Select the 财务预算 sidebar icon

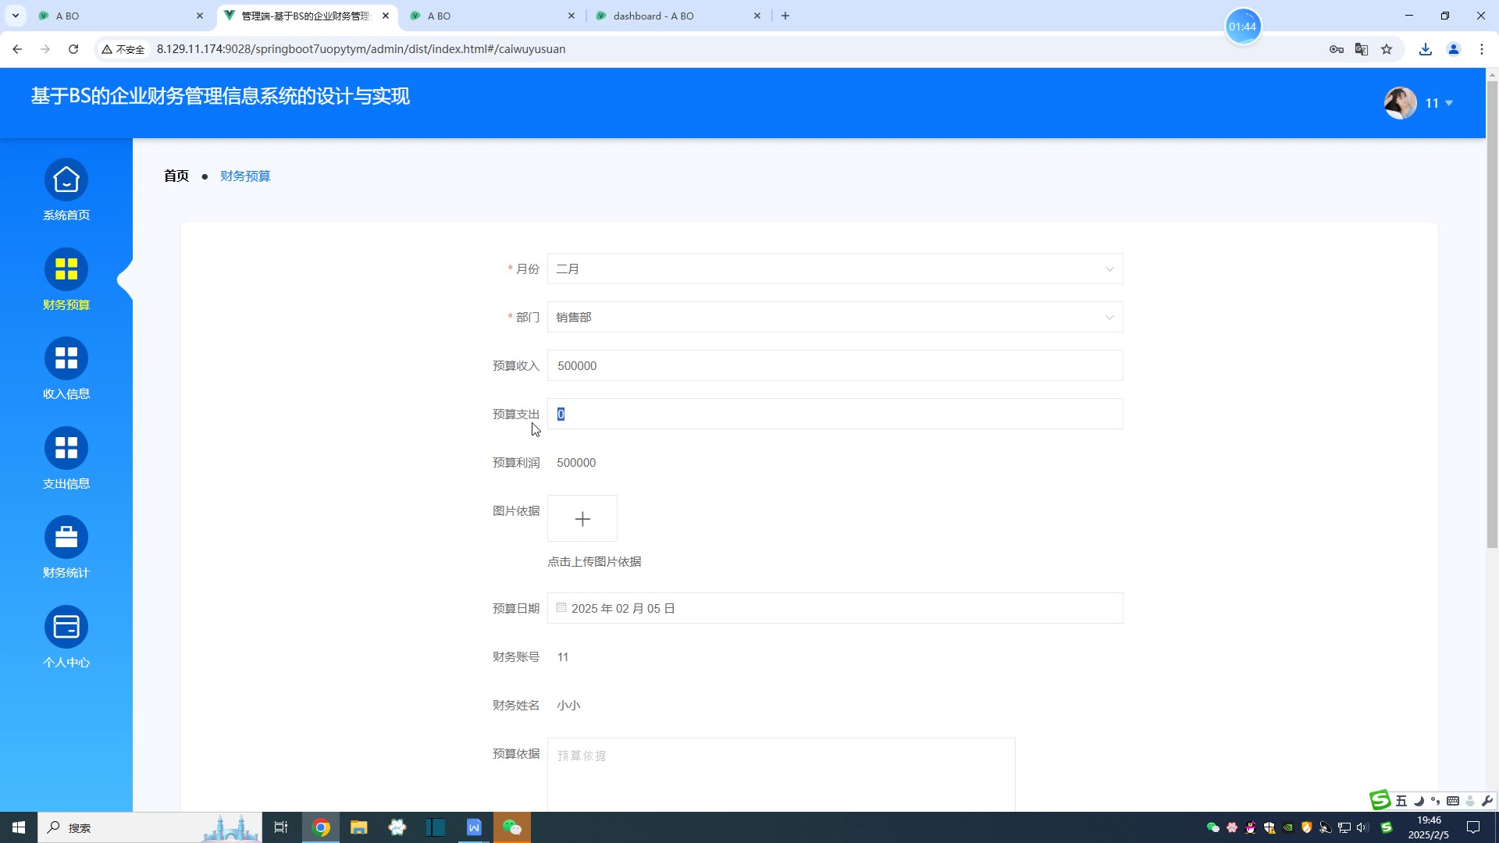click(66, 270)
